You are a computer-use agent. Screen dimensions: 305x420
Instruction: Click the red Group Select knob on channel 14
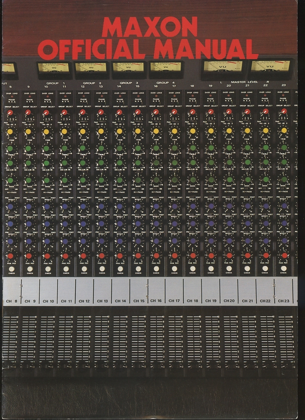(120, 112)
